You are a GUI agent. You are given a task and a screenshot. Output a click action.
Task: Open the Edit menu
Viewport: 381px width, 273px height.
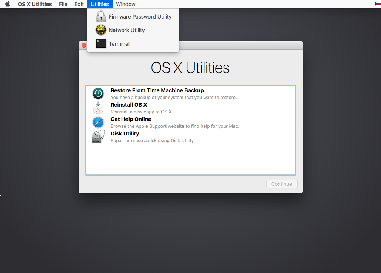pyautogui.click(x=79, y=4)
